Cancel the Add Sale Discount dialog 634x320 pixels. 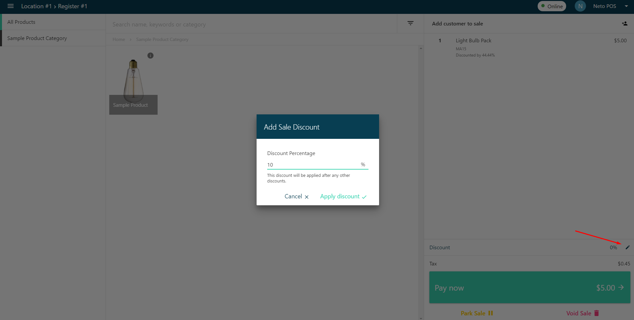click(x=297, y=196)
